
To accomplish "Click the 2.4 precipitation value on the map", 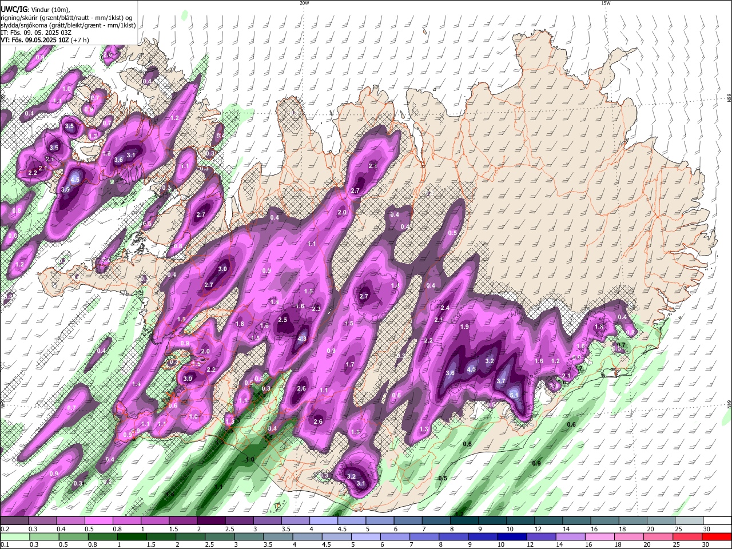I will tap(445, 308).
